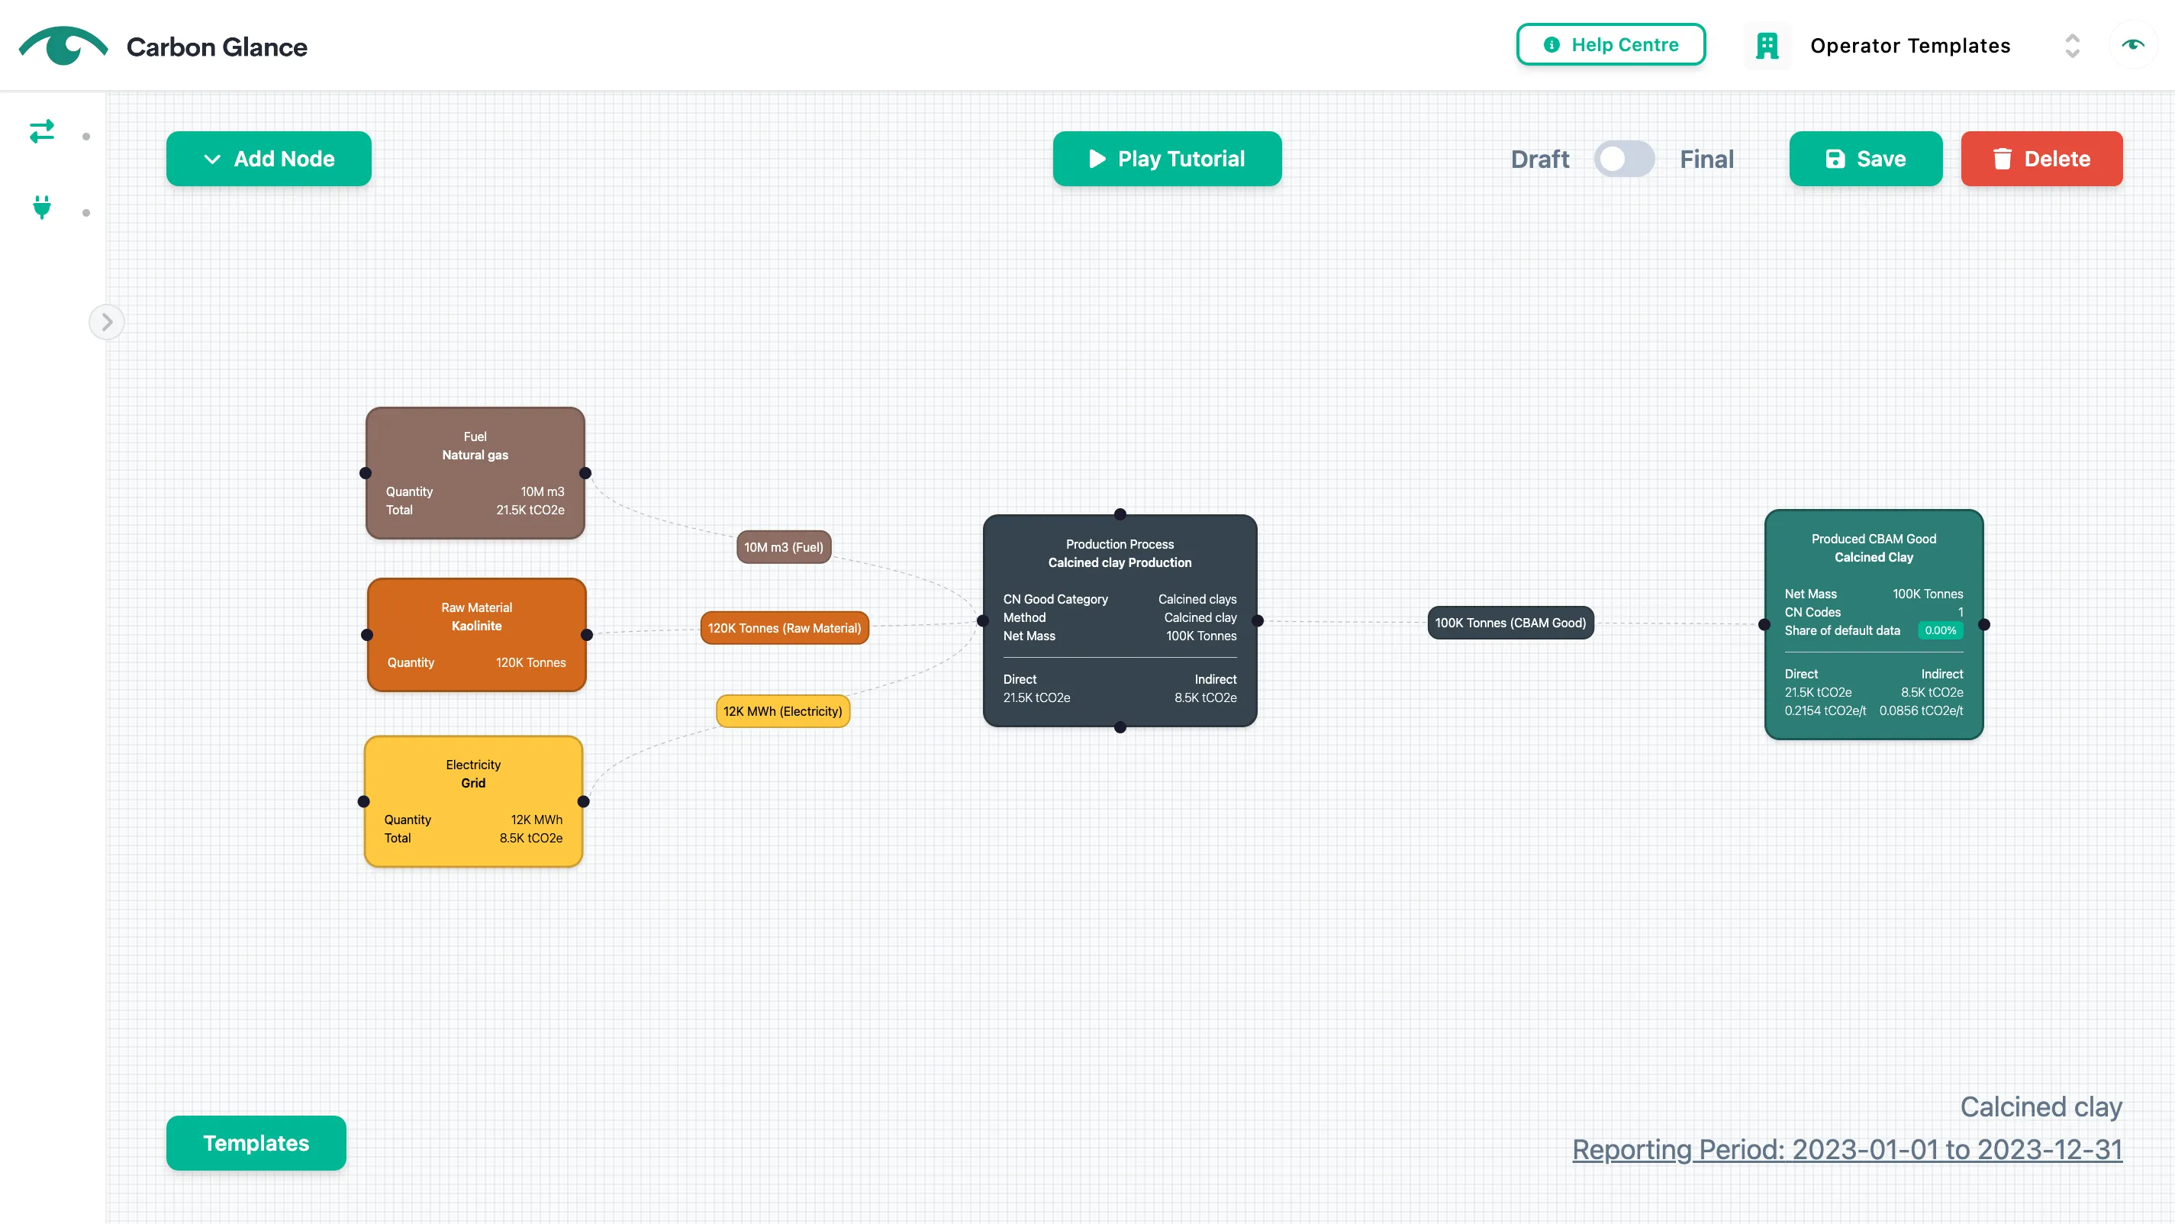Click the Draft label
The height and width of the screenshot is (1224, 2175).
pos(1539,159)
